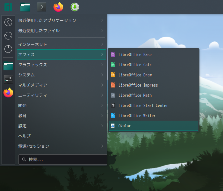Image resolution: width=223 pixels, height=191 pixels.
Task: Select the オフィス category
Action: (x=61, y=54)
